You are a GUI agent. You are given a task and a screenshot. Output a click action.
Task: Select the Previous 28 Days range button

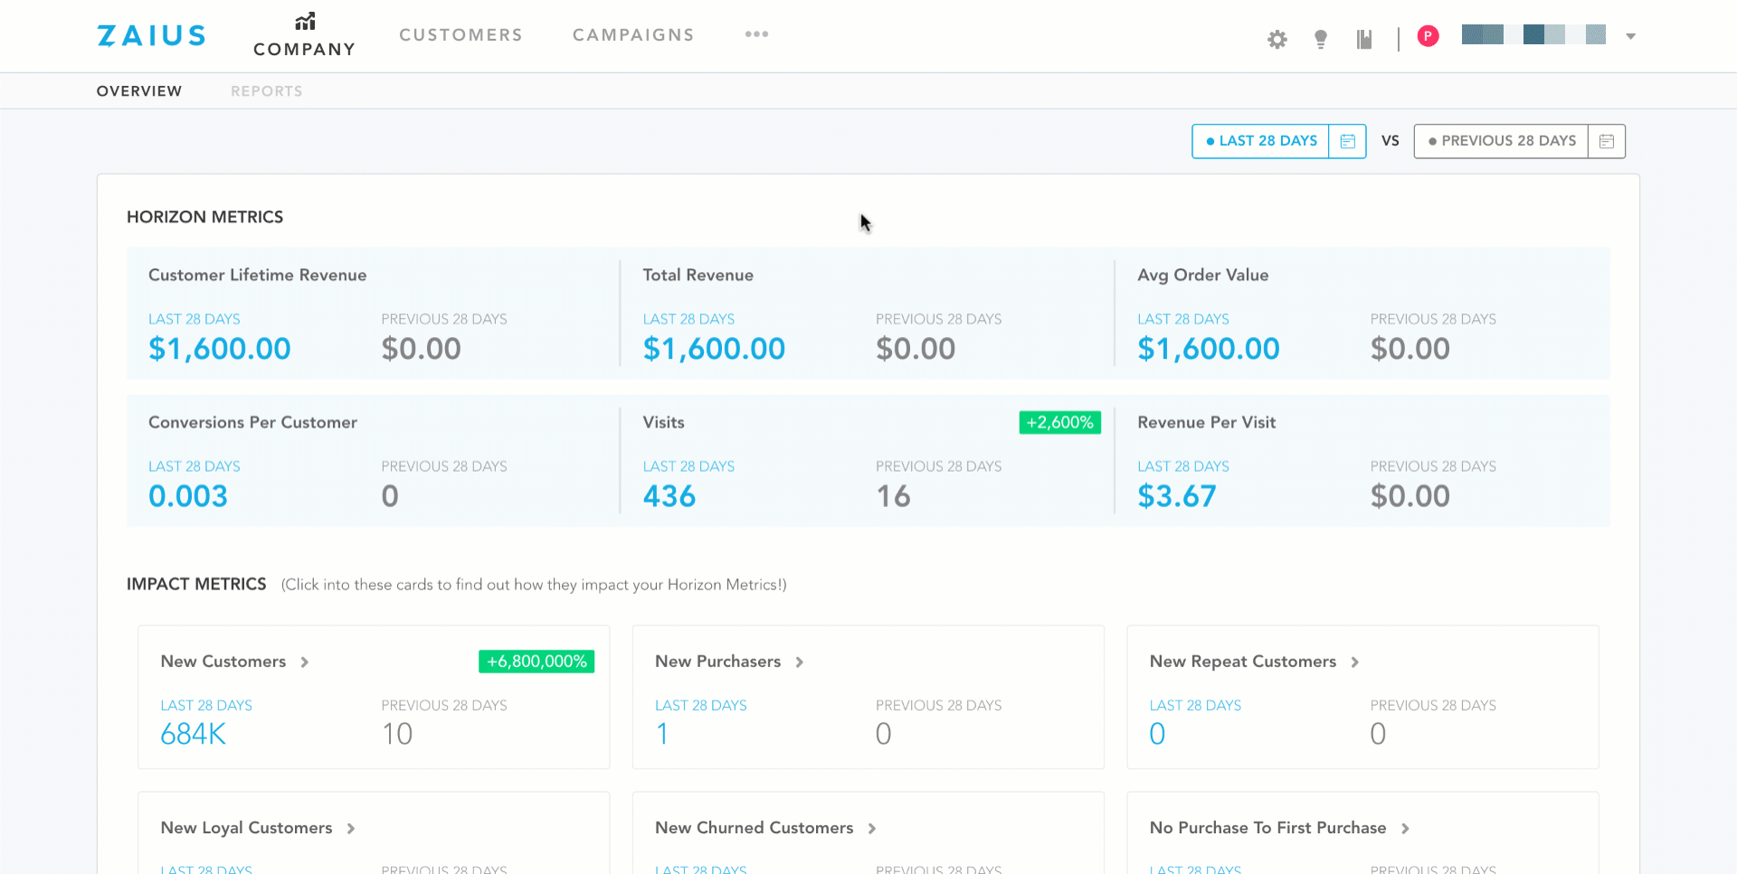[1502, 141]
